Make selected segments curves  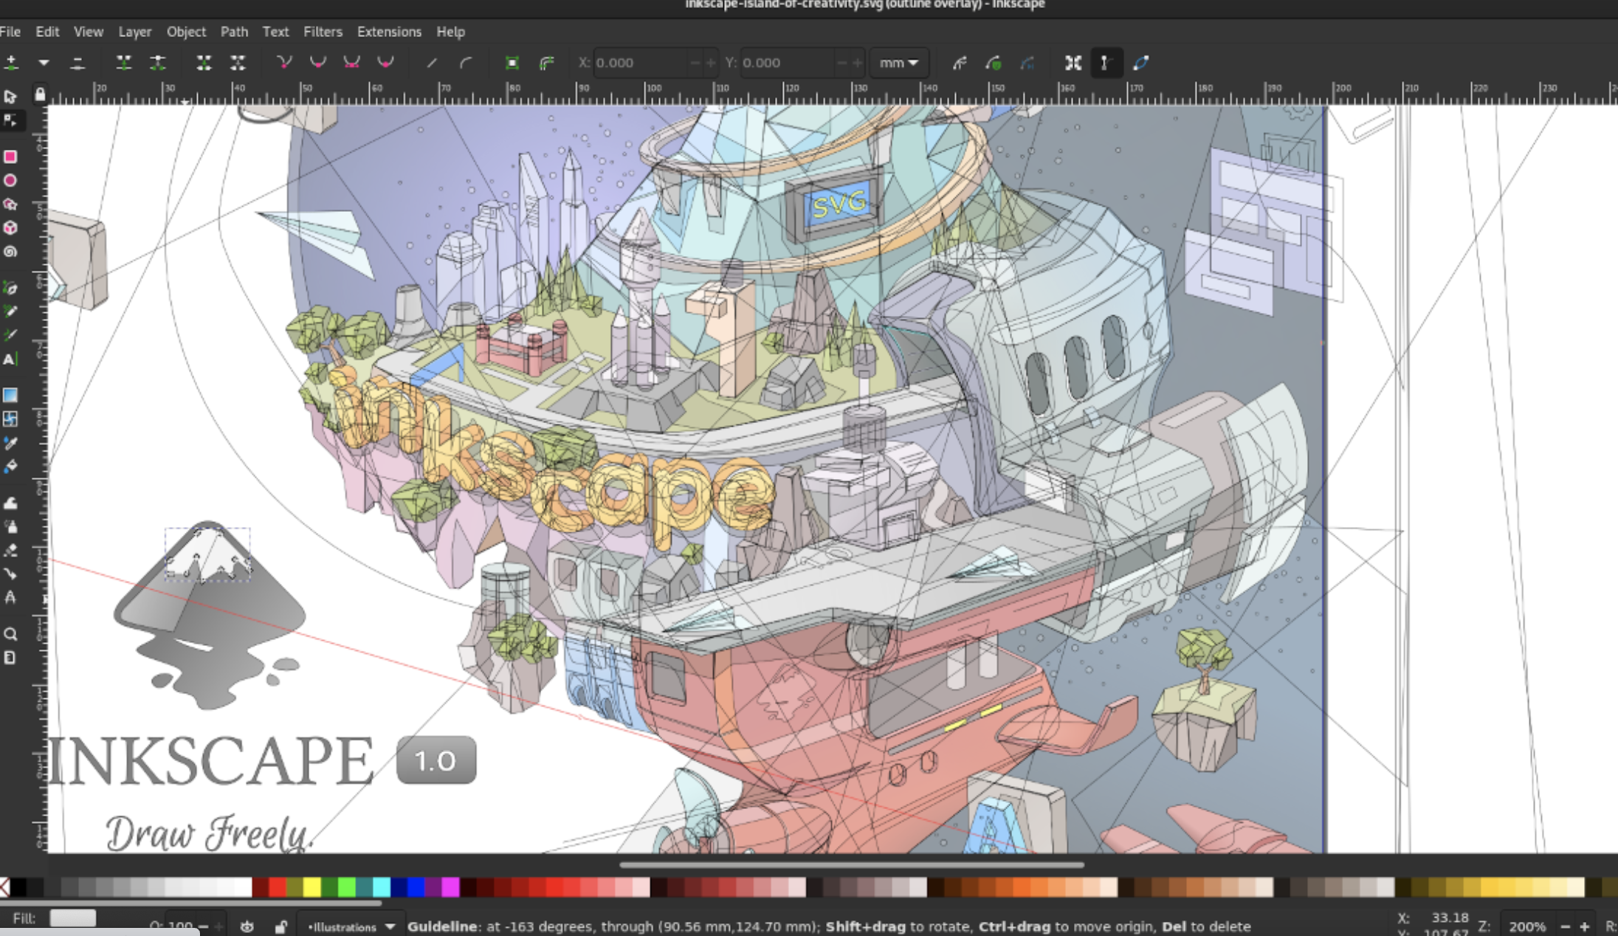(466, 63)
